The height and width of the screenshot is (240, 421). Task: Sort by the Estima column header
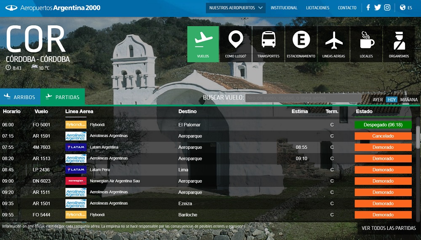coord(300,111)
